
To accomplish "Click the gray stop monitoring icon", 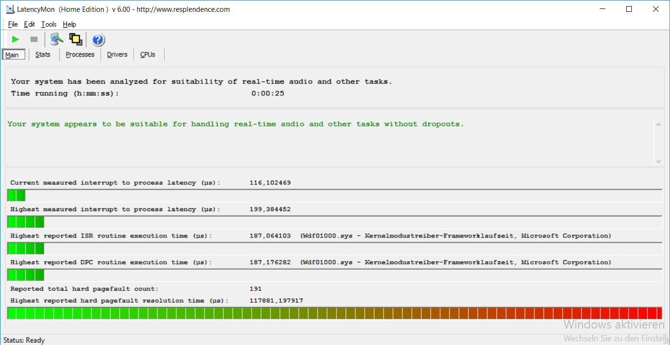I will click(x=34, y=40).
